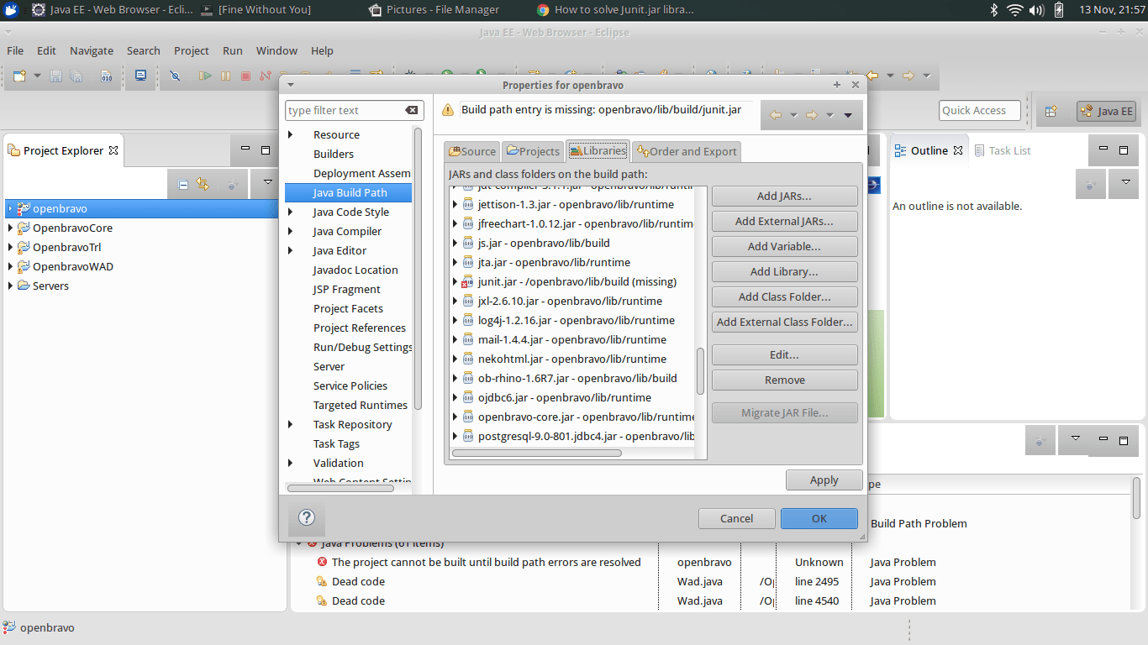Switch to the Source tab
Screen dimensions: 1148x645
tap(471, 151)
